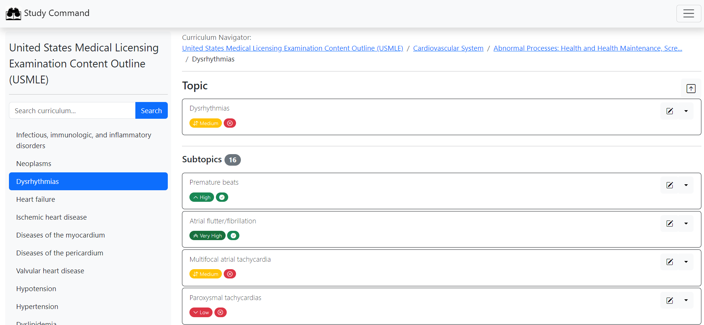Viewport: 704px width, 325px height.
Task: Open the hamburger navigation menu
Action: [688, 14]
